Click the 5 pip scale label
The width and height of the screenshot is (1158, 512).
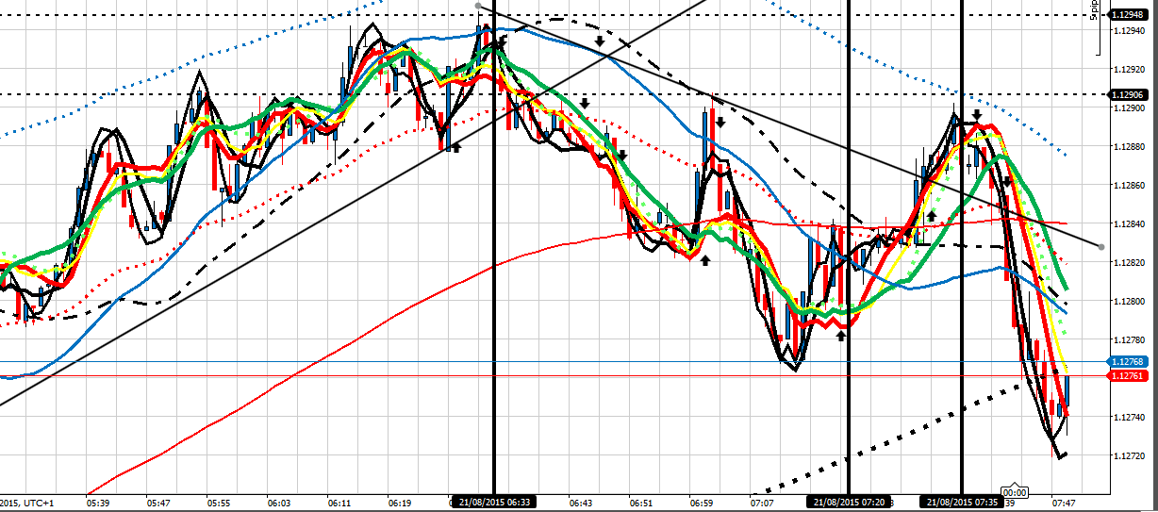point(1094,9)
